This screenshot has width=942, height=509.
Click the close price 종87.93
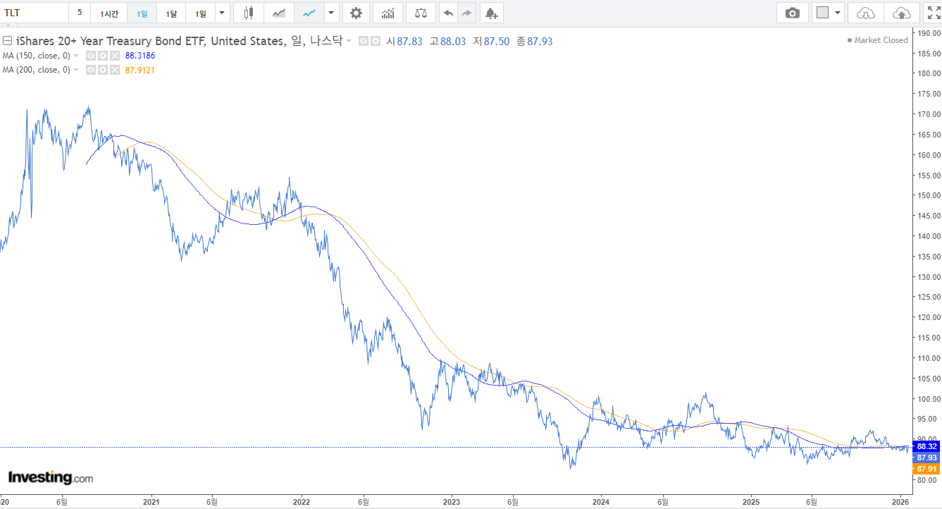pyautogui.click(x=534, y=41)
